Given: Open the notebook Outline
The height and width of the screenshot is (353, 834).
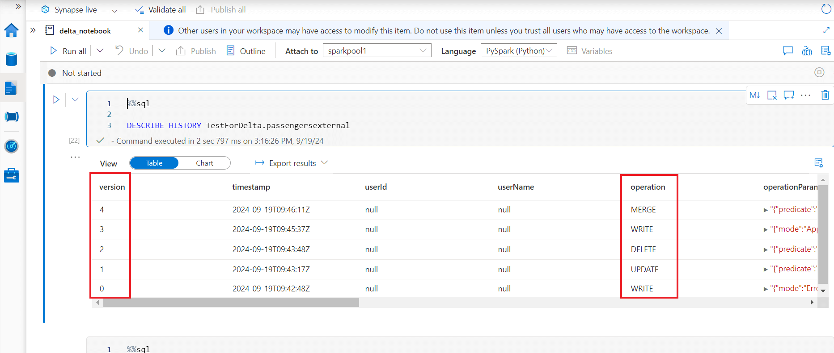Looking at the screenshot, I should 246,51.
